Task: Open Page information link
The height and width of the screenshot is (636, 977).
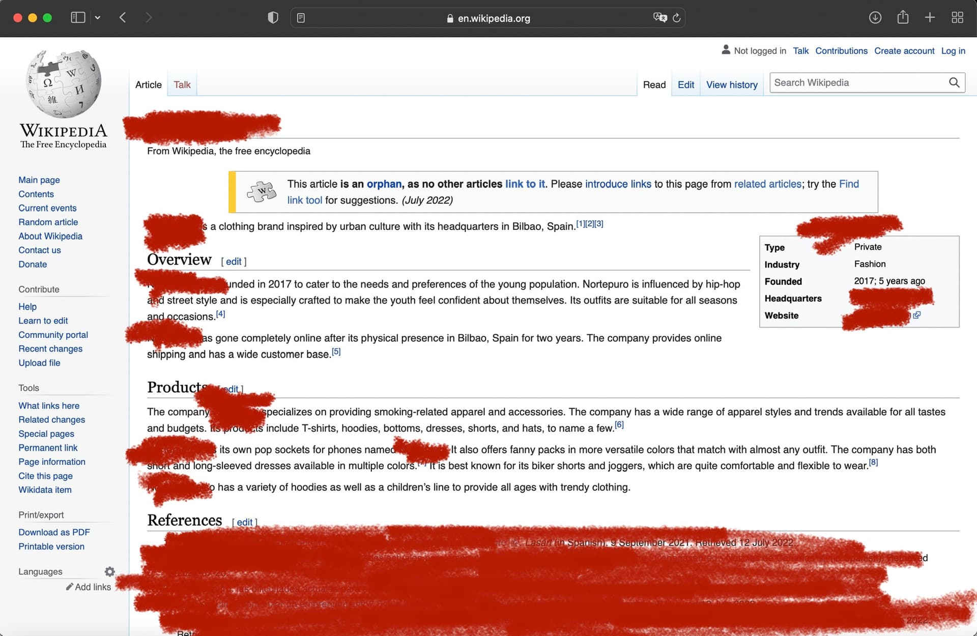Action: point(52,462)
